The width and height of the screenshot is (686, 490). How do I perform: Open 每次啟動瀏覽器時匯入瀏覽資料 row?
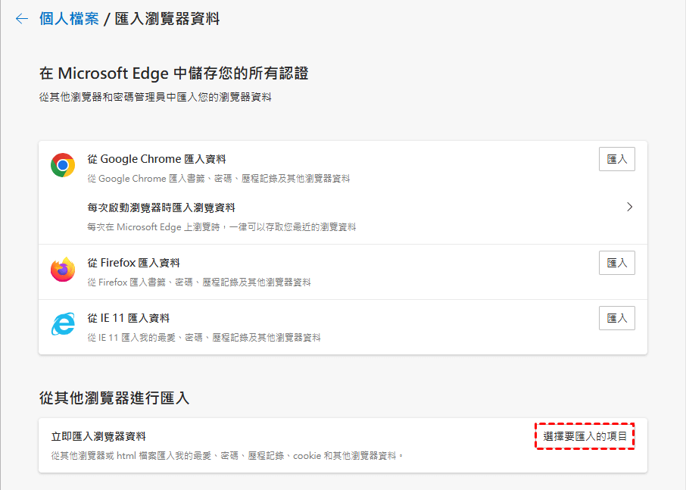pyautogui.click(x=343, y=217)
